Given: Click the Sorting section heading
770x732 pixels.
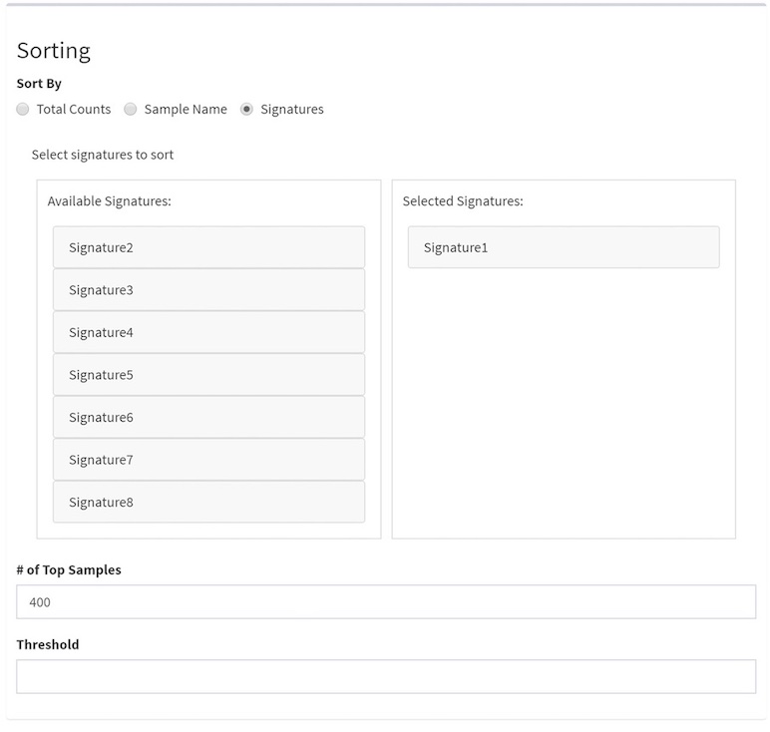Looking at the screenshot, I should 54,51.
